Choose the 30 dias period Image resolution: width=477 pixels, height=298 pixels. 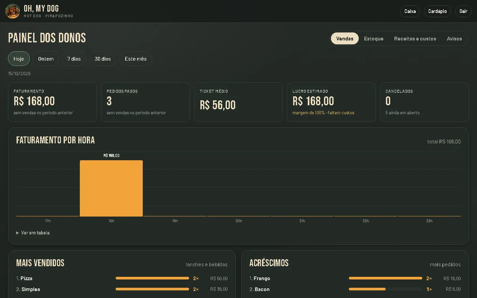coord(103,59)
